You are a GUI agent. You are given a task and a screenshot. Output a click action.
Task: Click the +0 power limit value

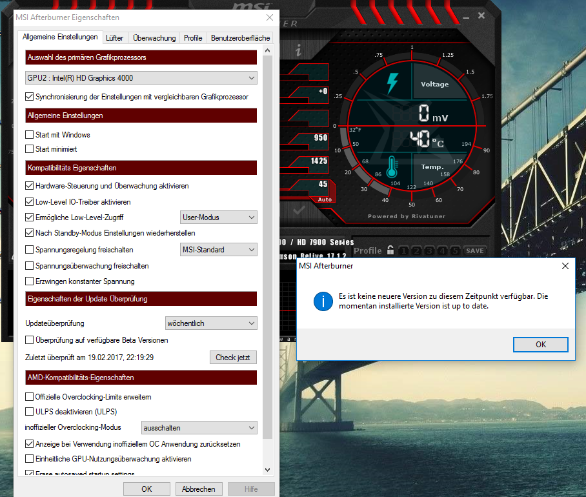[323, 91]
